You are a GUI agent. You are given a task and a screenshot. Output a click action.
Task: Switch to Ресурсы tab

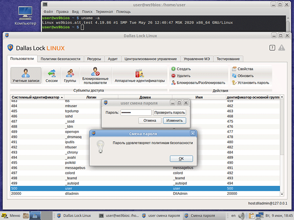pyautogui.click(x=94, y=59)
